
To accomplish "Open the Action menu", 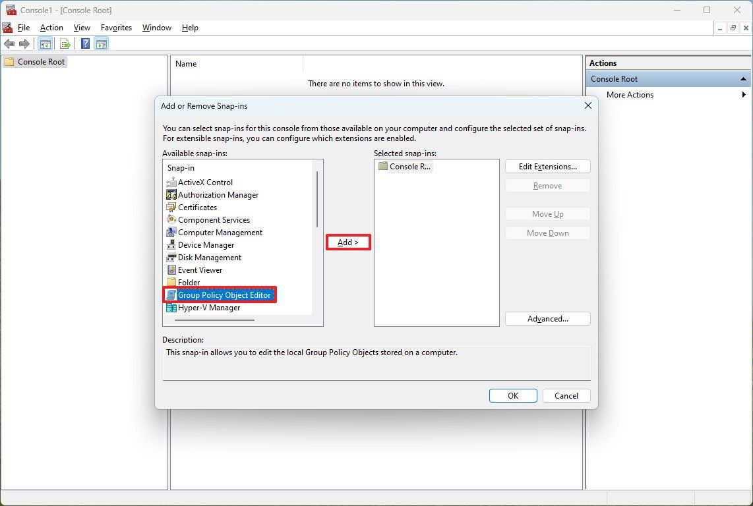I will pos(51,28).
